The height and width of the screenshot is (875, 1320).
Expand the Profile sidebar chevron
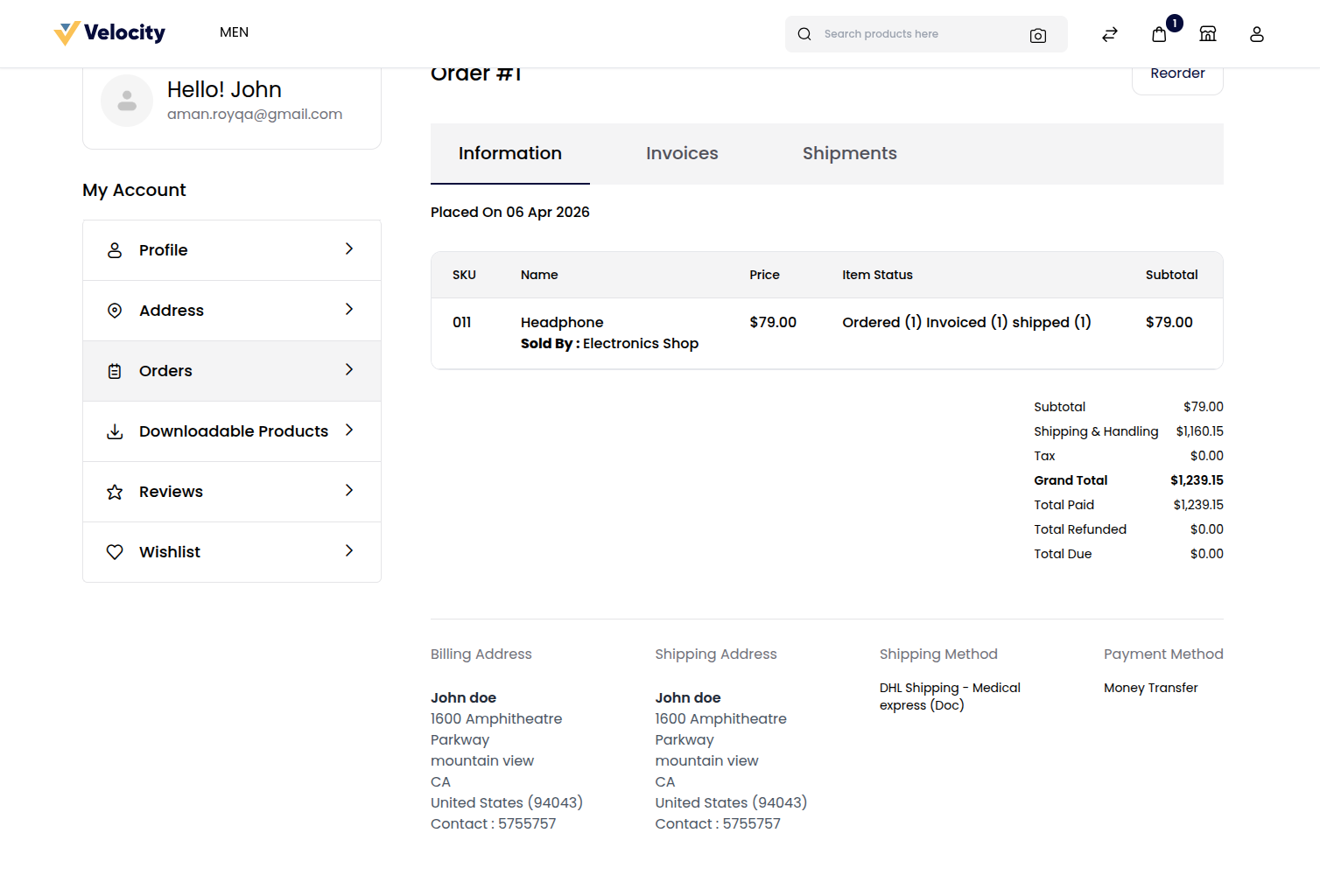point(349,249)
